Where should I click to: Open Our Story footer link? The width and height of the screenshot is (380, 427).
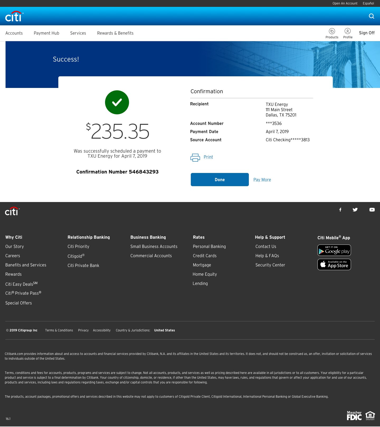(x=15, y=247)
